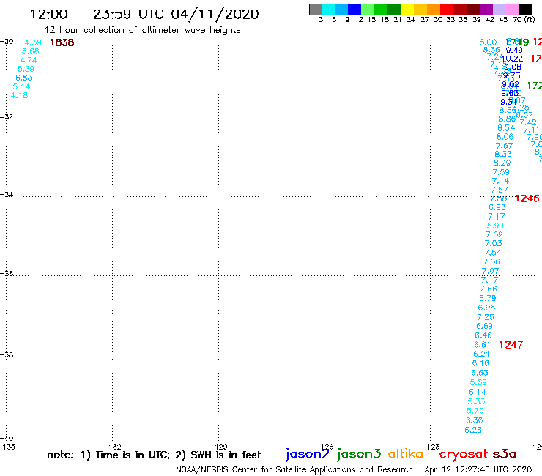The height and width of the screenshot is (476, 542).
Task: Click the gray swatch in the color scale
Action: click(316, 10)
